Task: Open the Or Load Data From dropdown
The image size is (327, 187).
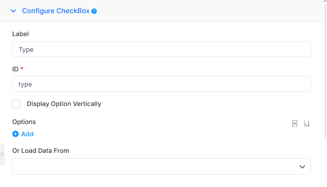Action: tap(161, 166)
